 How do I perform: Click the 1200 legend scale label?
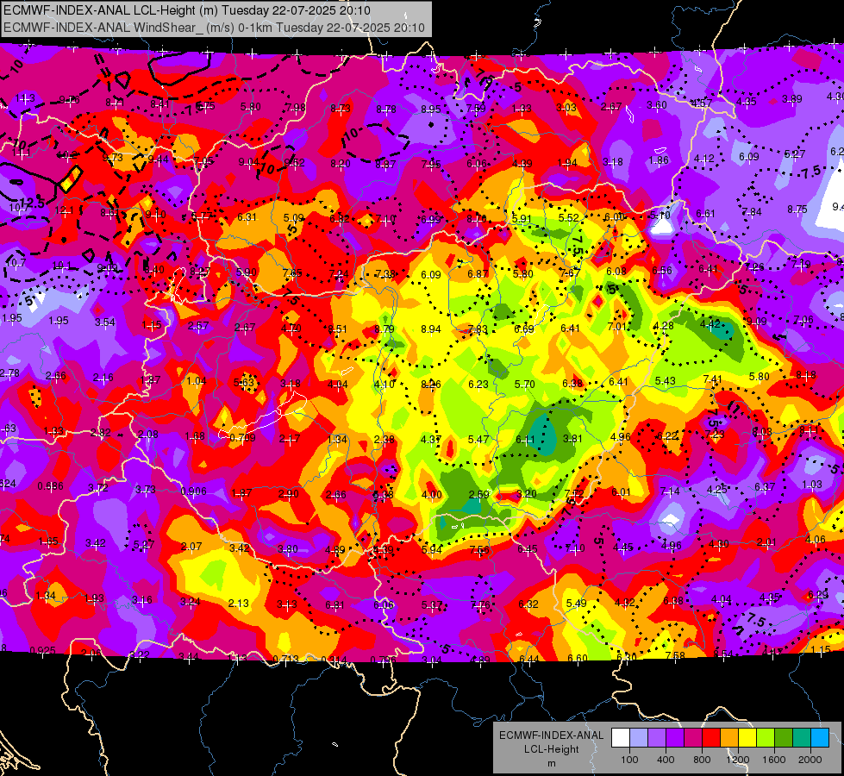(x=738, y=760)
